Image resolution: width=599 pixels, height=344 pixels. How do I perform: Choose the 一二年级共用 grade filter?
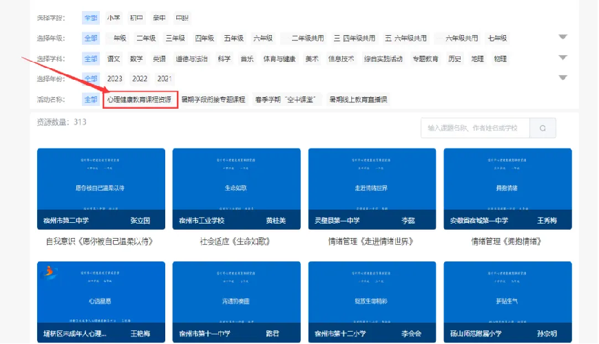pos(304,38)
